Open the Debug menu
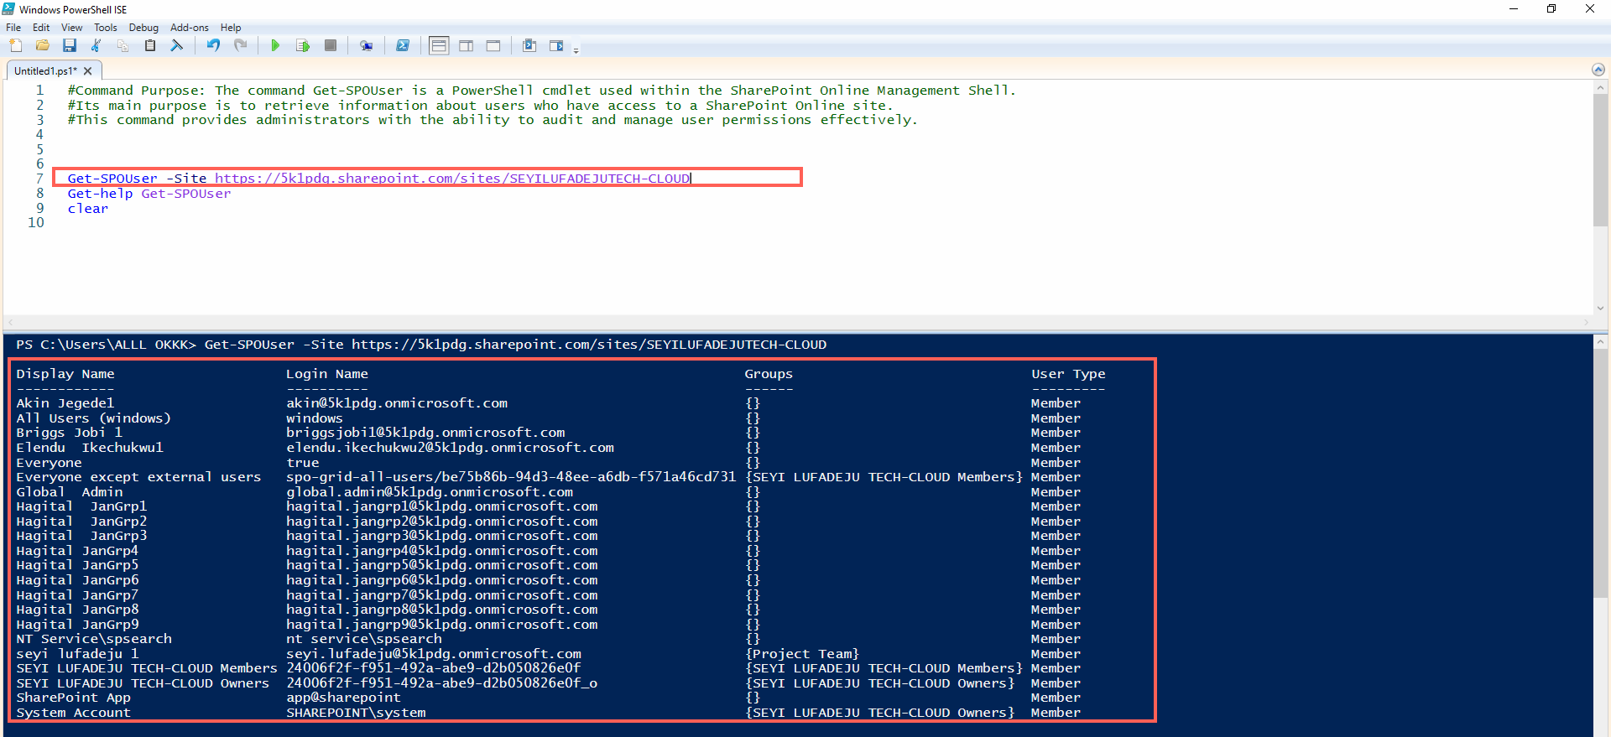 point(143,28)
